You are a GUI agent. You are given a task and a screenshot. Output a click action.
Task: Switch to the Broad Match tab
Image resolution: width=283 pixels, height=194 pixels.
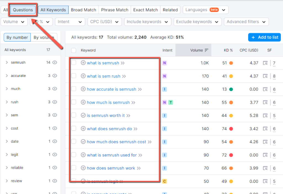(83, 9)
